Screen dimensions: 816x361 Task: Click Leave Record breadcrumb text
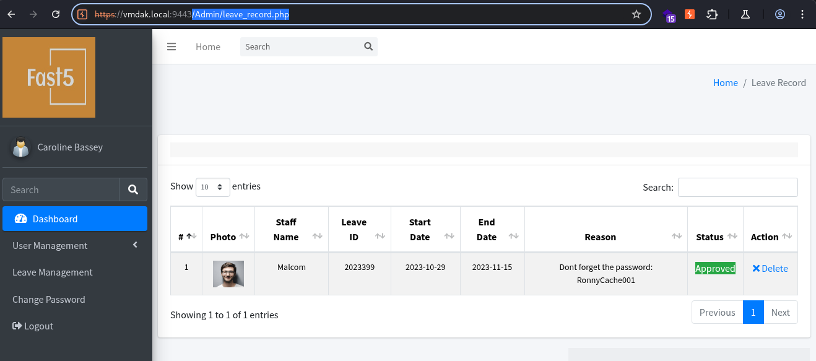click(779, 82)
